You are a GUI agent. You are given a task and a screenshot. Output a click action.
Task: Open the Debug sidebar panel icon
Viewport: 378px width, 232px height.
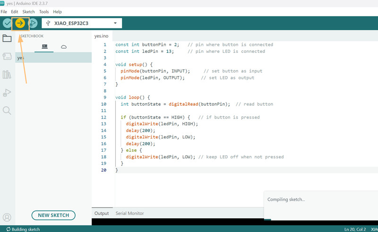[x=7, y=93]
